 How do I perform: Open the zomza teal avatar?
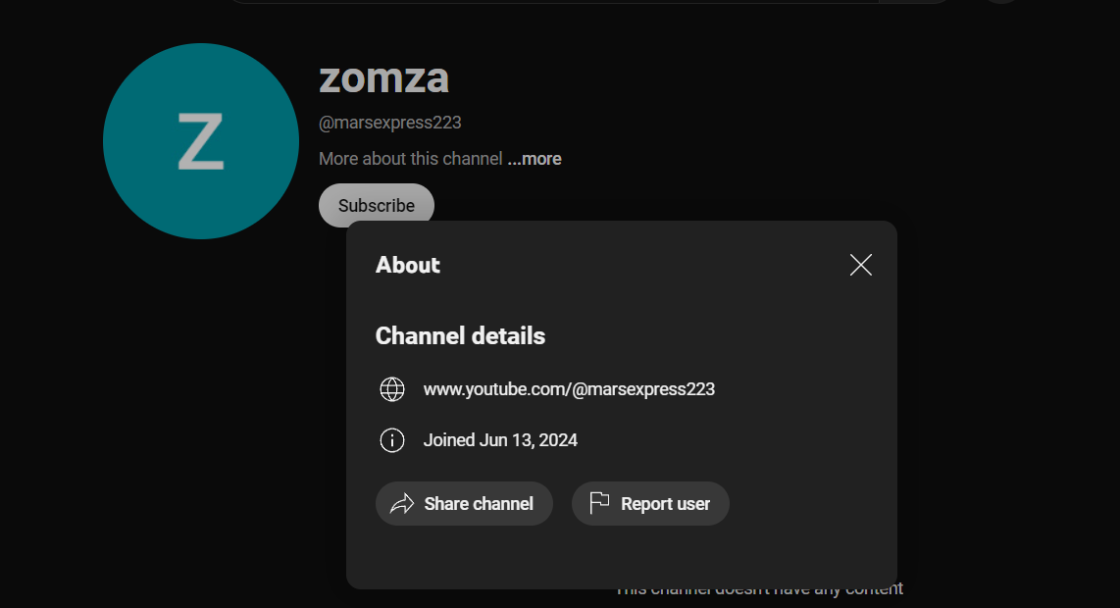(x=201, y=141)
